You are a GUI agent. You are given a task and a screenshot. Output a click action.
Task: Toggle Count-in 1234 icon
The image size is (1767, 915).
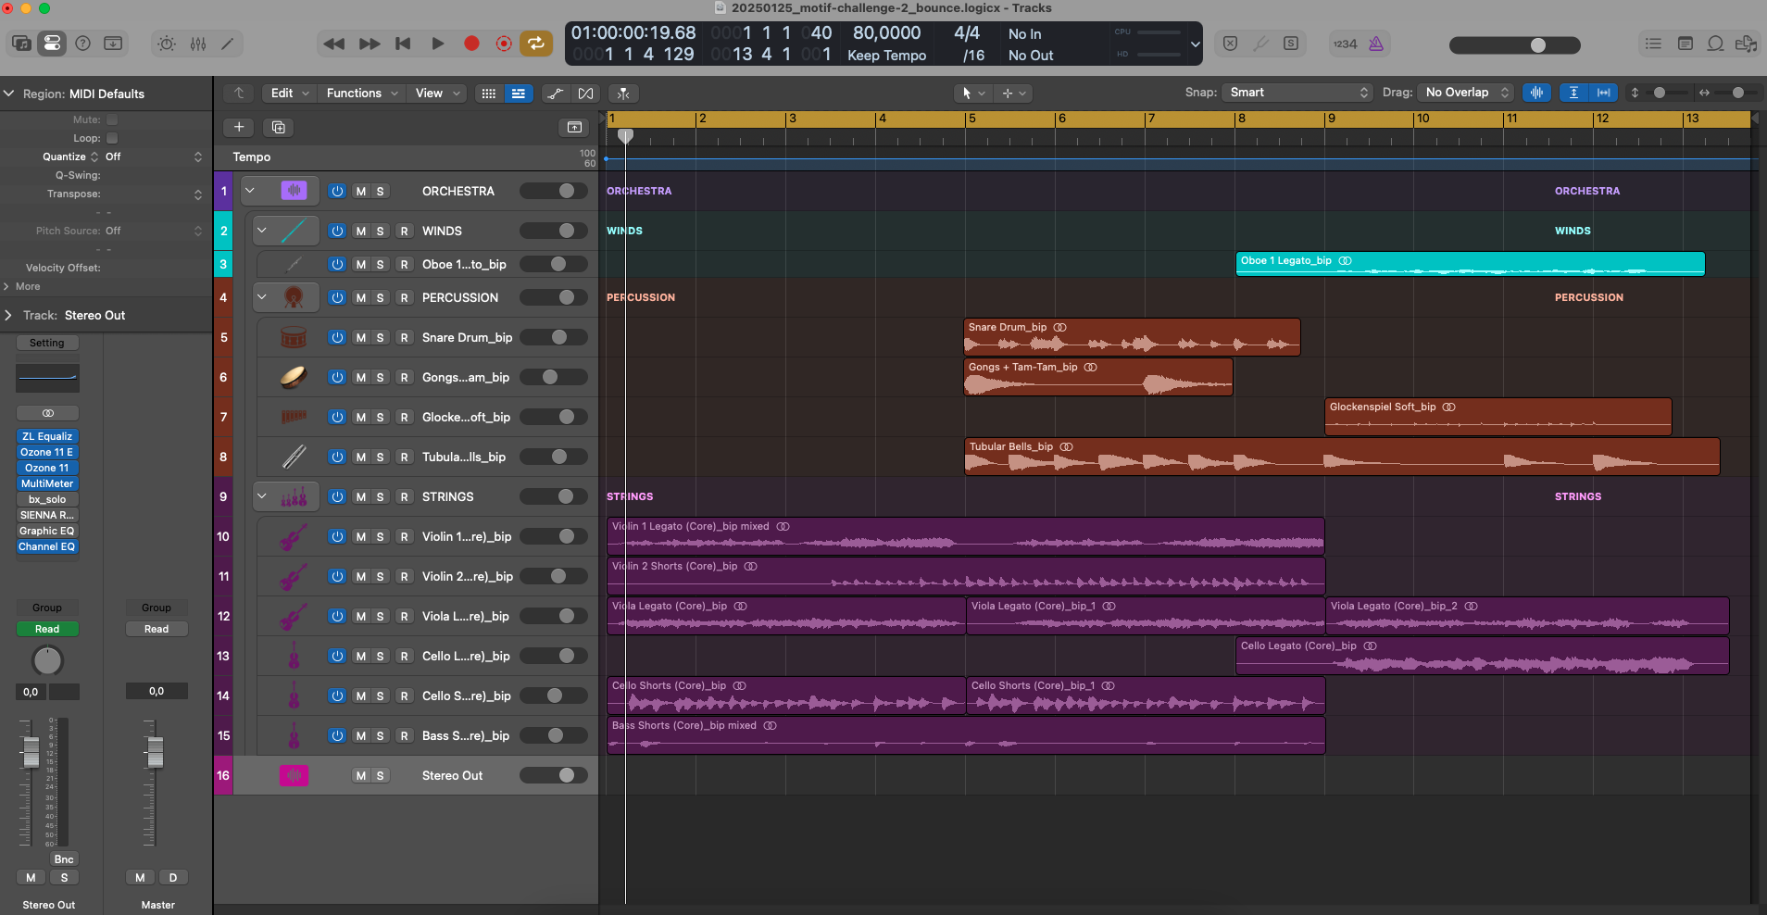click(x=1345, y=44)
